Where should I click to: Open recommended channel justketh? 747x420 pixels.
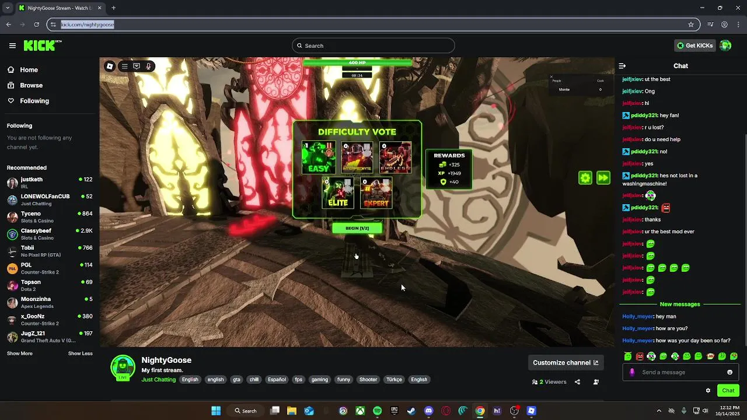50,183
